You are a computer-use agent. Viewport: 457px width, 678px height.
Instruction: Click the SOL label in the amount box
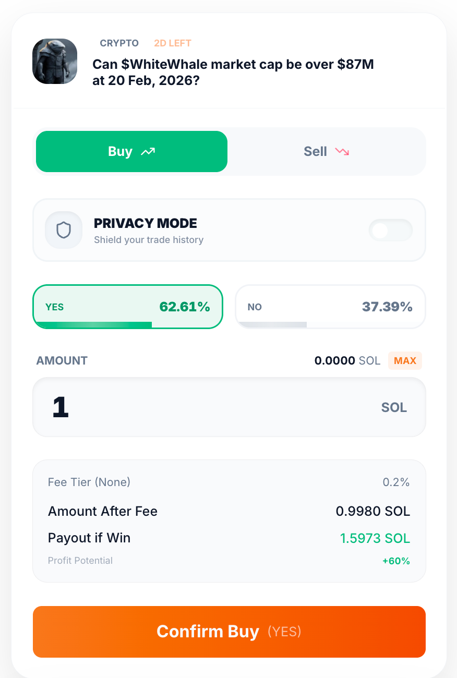coord(394,407)
